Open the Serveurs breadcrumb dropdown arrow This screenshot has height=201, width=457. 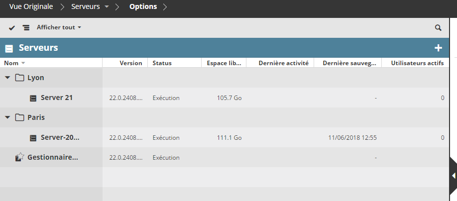click(107, 7)
